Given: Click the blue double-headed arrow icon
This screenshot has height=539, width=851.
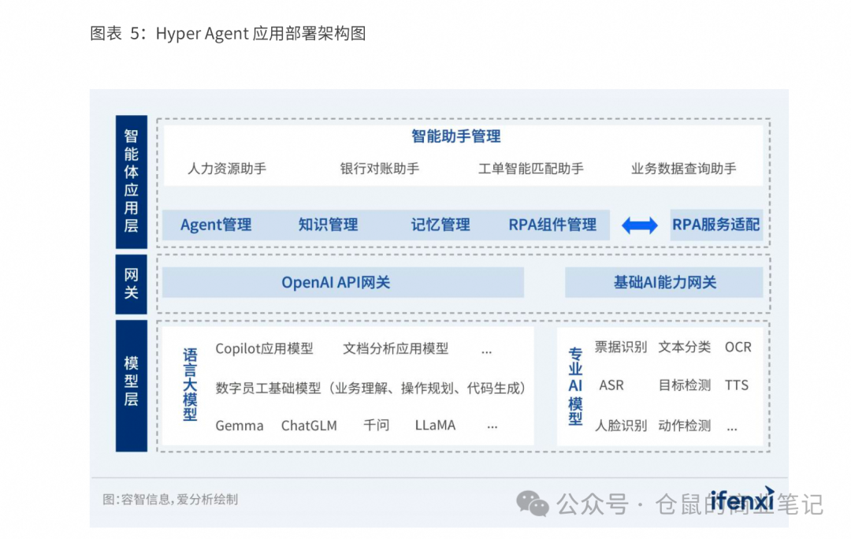Looking at the screenshot, I should (x=639, y=225).
